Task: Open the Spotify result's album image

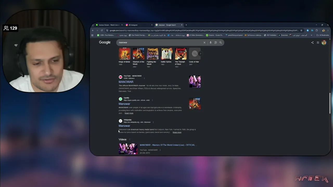Action: [x=195, y=103]
